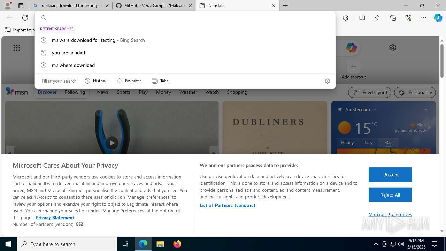Click the Copilot logo on page
446x251 pixels.
coord(351,48)
